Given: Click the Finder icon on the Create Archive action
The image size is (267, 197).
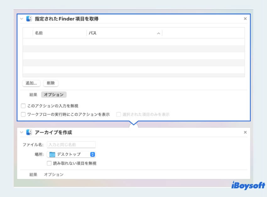Looking at the screenshot, I should pyautogui.click(x=29, y=132).
